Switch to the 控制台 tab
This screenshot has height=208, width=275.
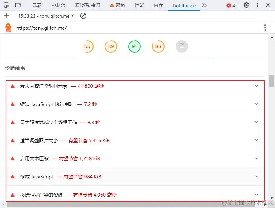[58, 6]
